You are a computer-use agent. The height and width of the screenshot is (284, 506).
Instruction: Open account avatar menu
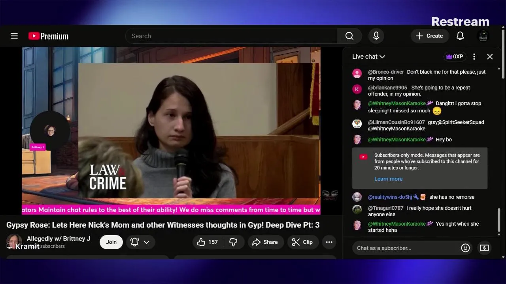[x=483, y=36]
